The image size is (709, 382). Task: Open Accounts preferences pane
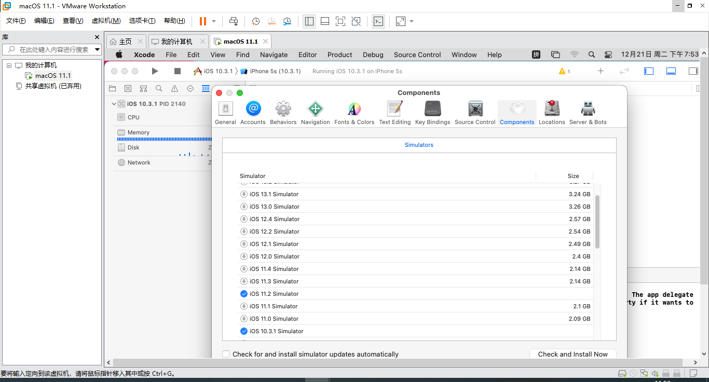pos(253,113)
